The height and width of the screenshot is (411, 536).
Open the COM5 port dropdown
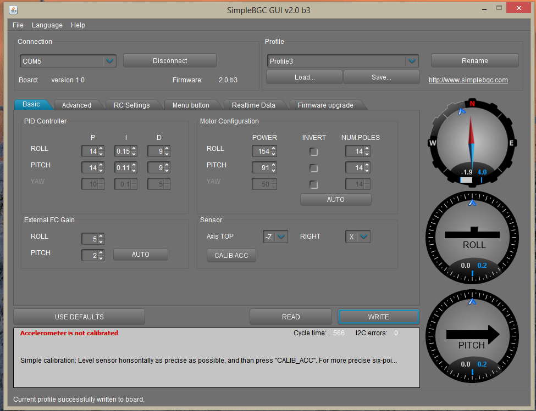point(109,61)
